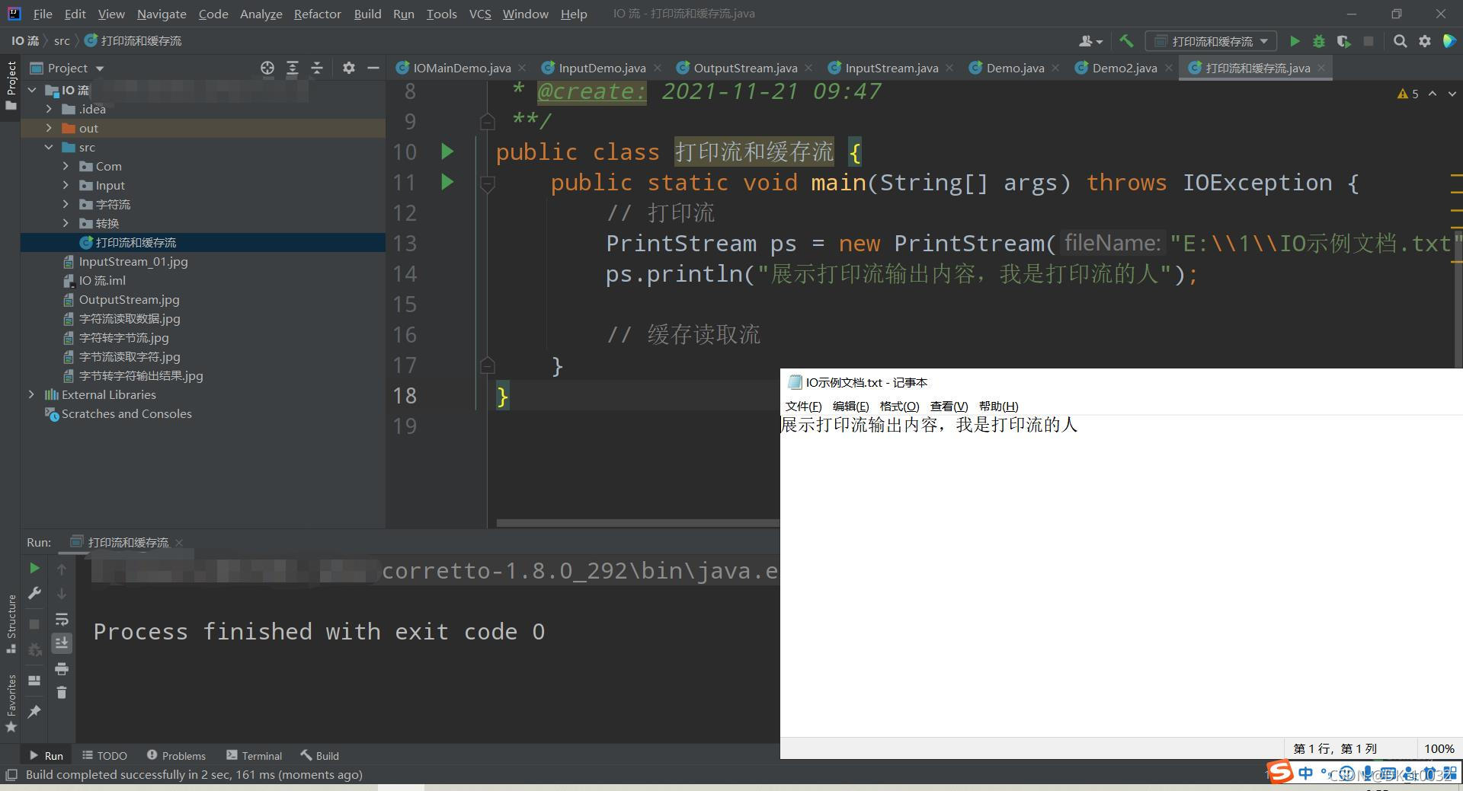The image size is (1463, 791).
Task: Expand the Com package
Action: click(x=66, y=166)
